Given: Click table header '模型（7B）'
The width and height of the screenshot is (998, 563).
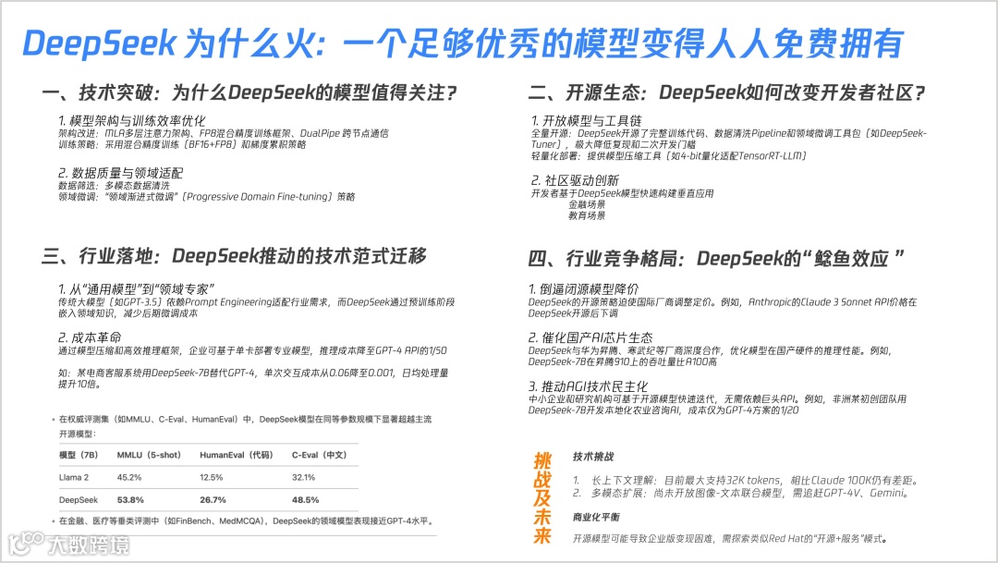Looking at the screenshot, I should [79, 455].
